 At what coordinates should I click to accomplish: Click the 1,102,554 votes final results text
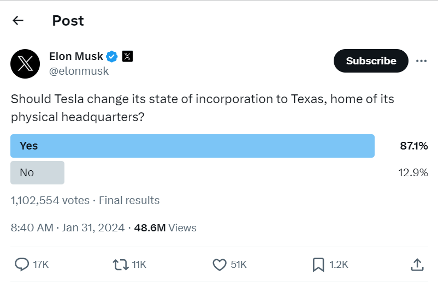tap(85, 200)
